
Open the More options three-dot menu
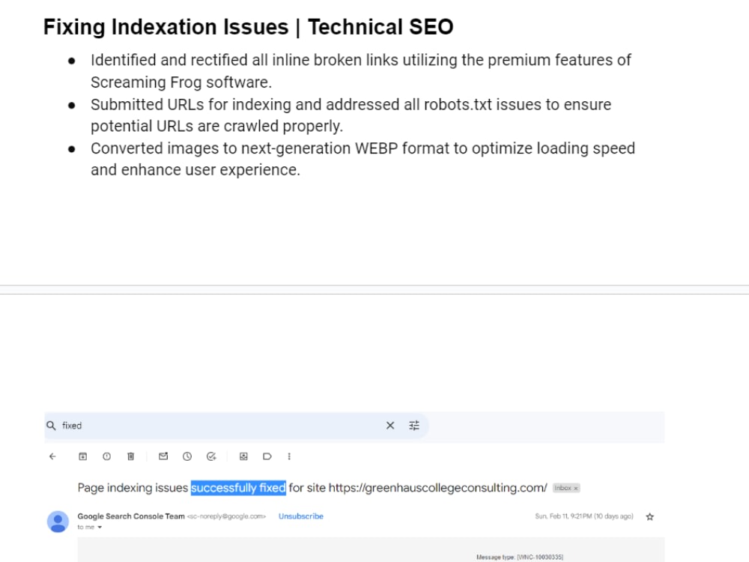point(289,456)
